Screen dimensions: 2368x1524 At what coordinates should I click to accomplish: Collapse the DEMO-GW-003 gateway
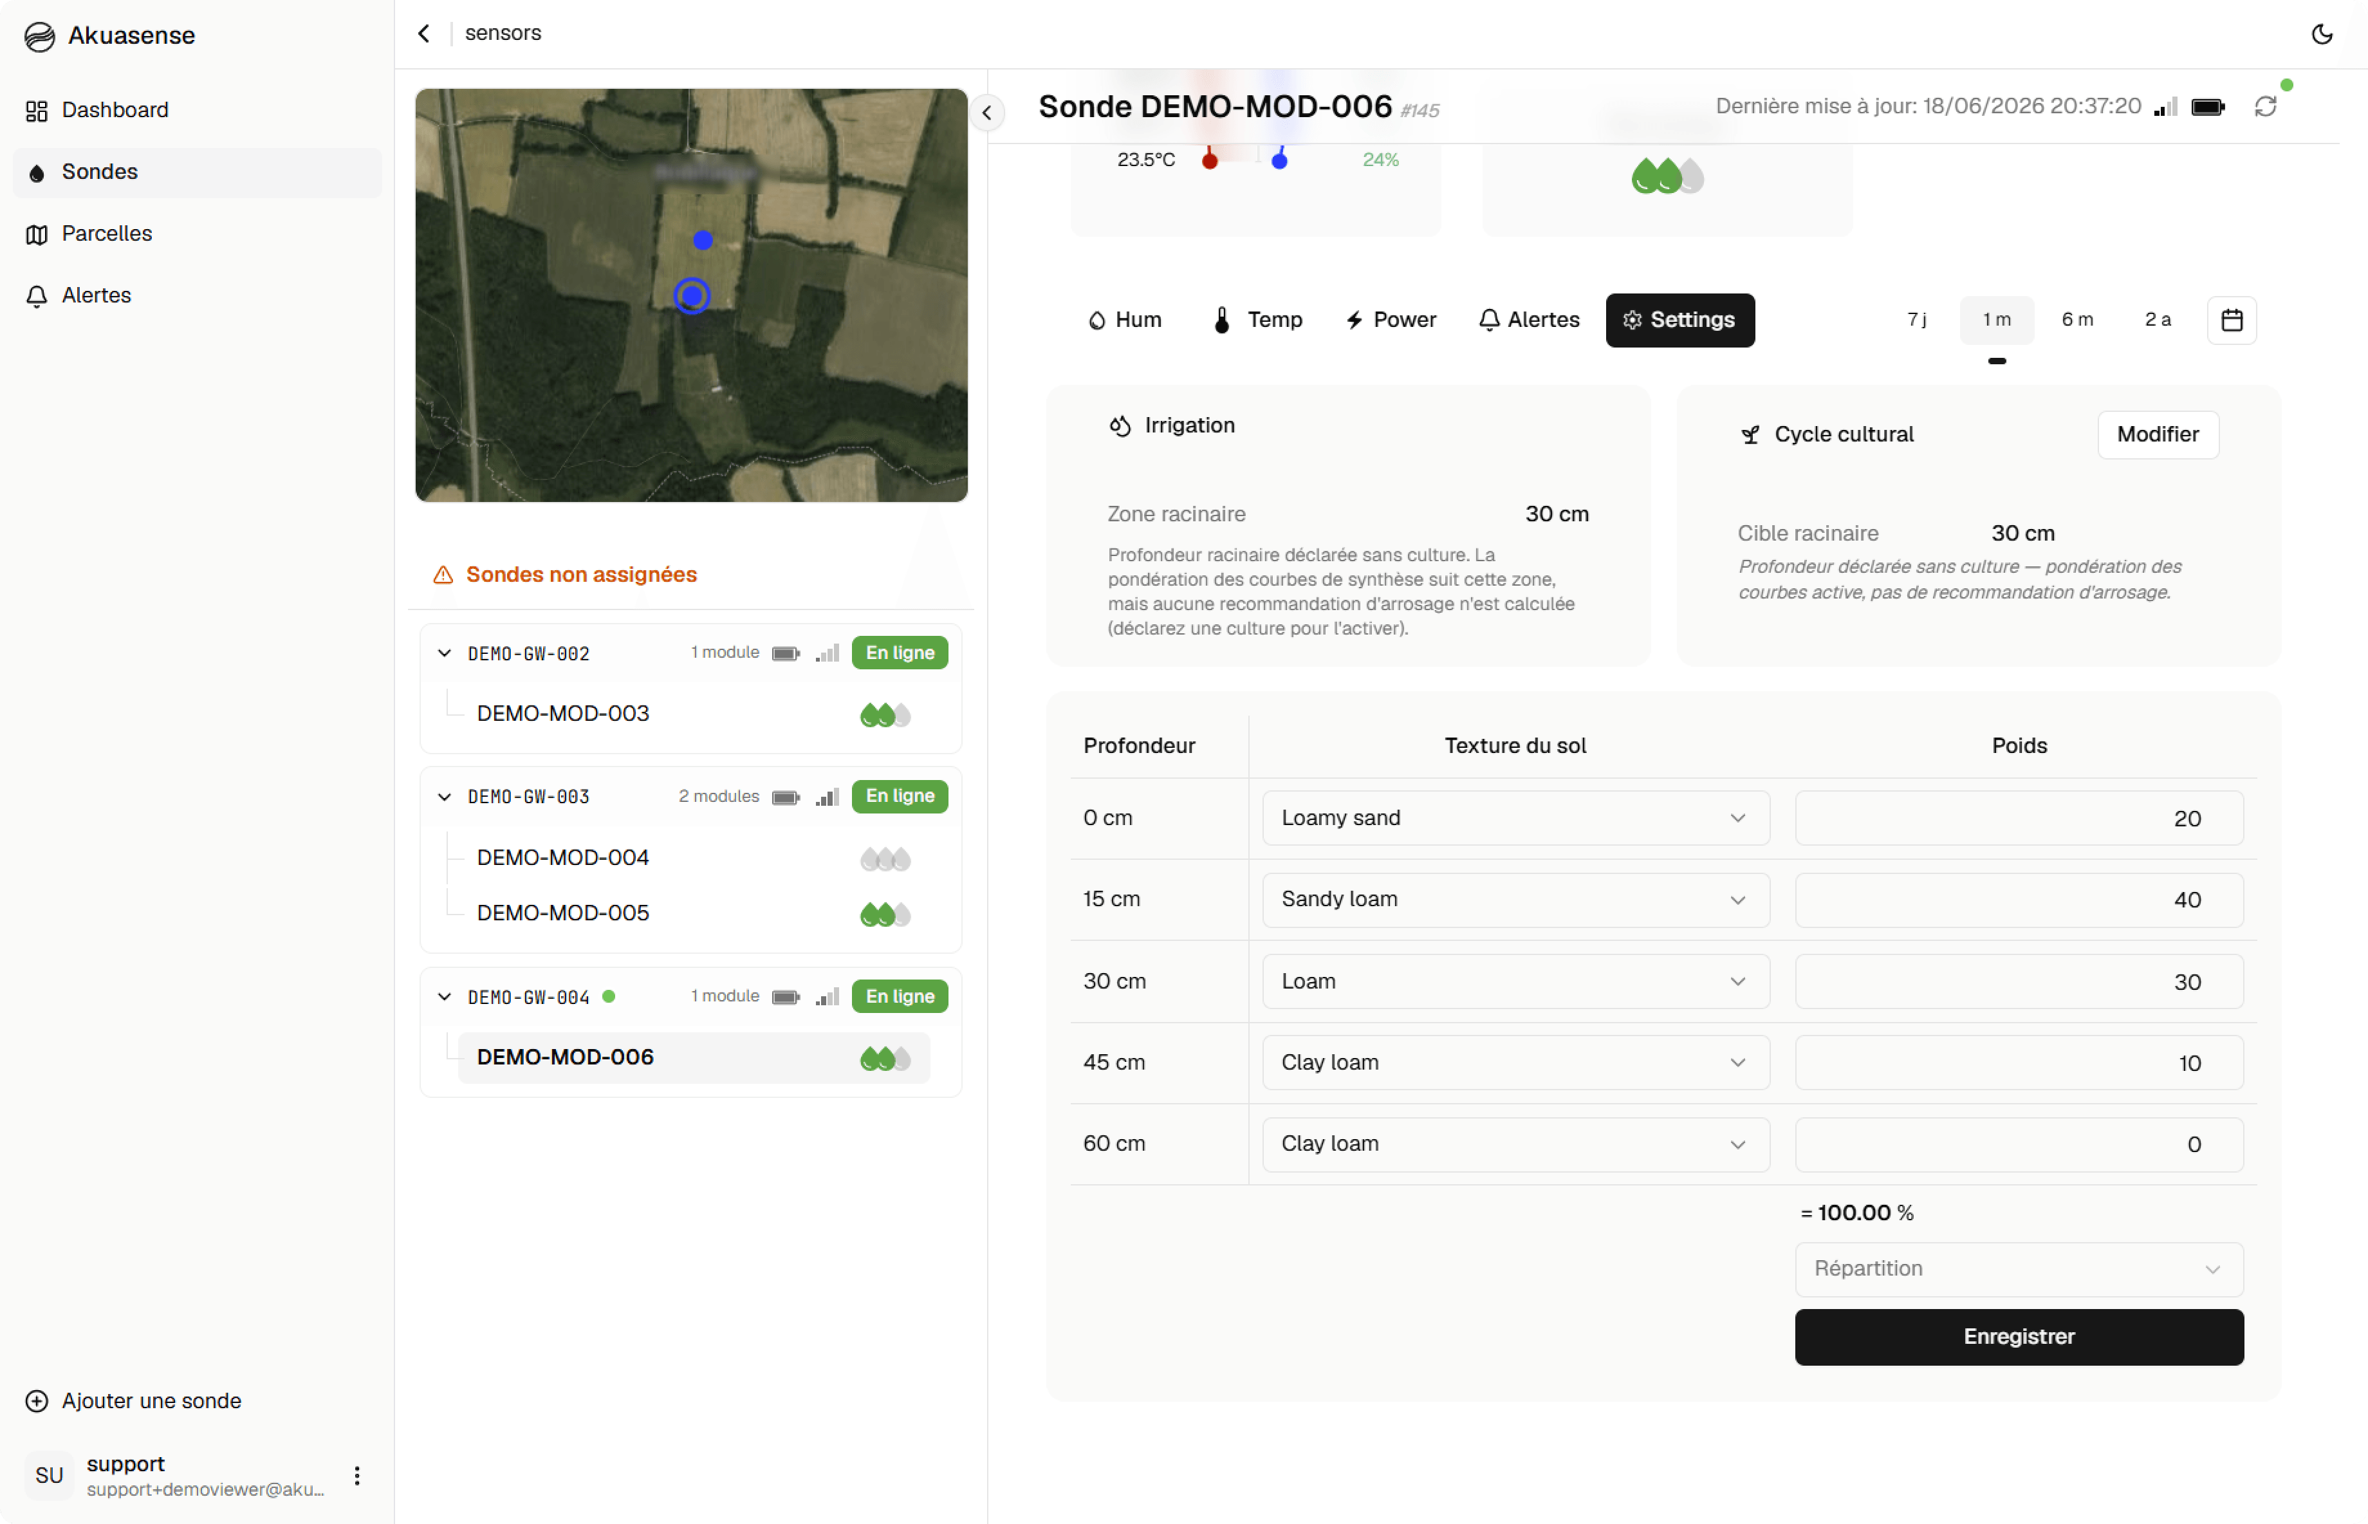tap(444, 797)
